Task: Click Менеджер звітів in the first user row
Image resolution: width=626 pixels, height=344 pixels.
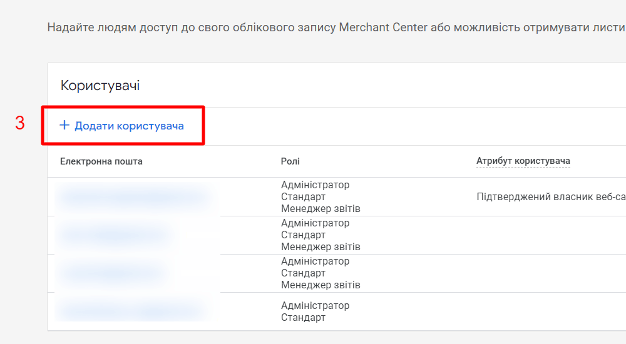Action: click(x=321, y=209)
